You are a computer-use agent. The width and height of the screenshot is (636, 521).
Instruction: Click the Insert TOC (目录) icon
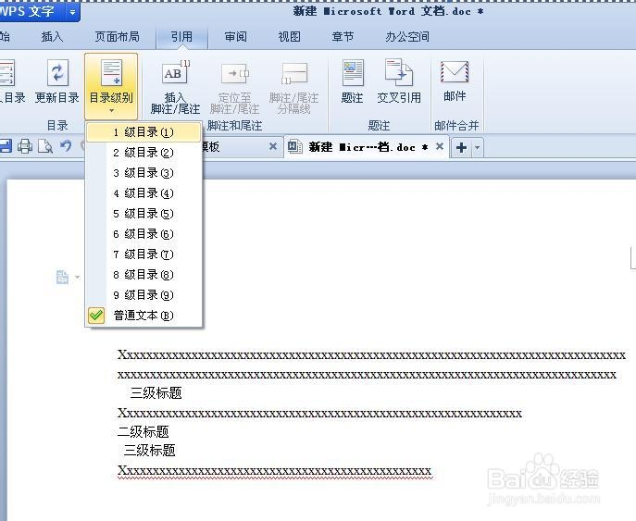click(x=7, y=73)
